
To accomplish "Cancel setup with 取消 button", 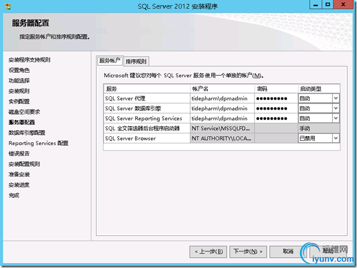I will pos(288,251).
